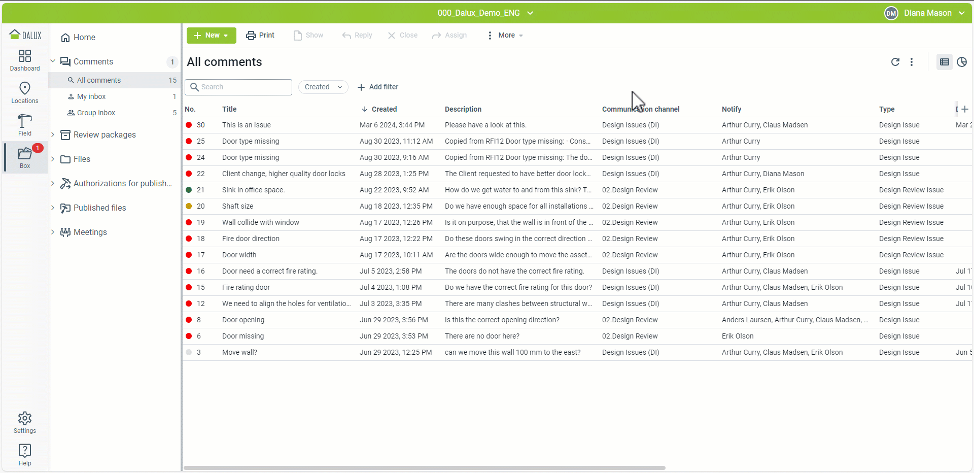Switch to chart statistics view
Image resolution: width=974 pixels, height=473 pixels.
(962, 62)
